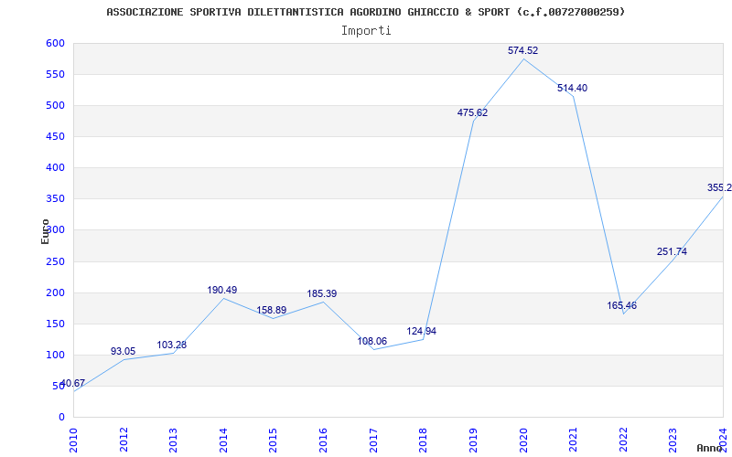Select the 2012 x-axis year label
The width and height of the screenshot is (732, 457).
tap(124, 440)
